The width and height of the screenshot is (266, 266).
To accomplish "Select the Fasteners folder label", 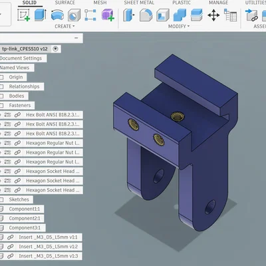I will point(20,105).
